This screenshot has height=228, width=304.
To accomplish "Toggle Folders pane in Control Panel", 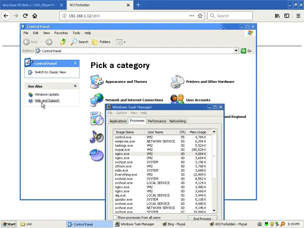I will point(101,42).
